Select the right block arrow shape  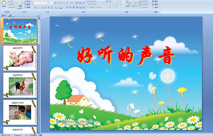pos(118,4)
